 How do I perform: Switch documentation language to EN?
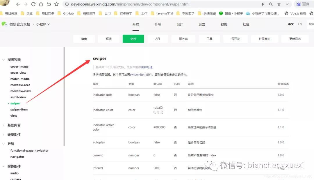300,24
